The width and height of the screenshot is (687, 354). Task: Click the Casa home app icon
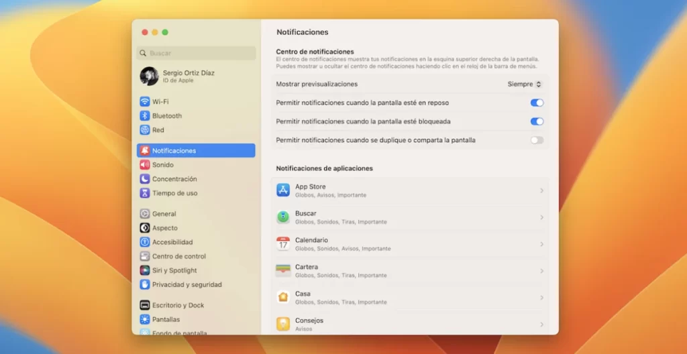click(283, 297)
